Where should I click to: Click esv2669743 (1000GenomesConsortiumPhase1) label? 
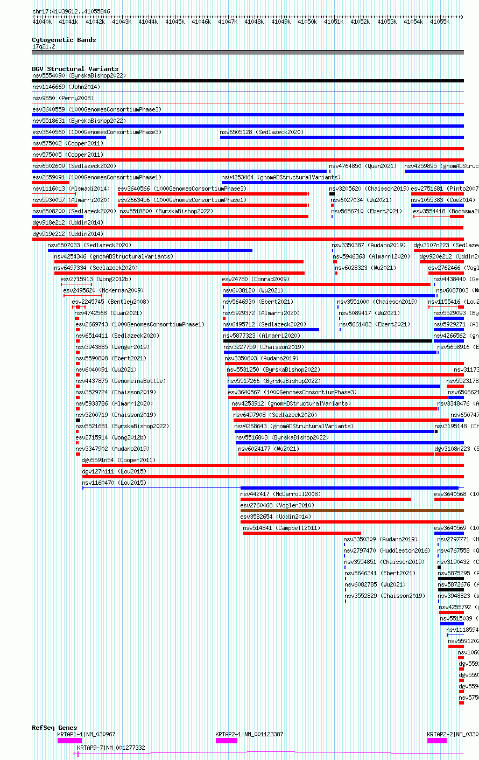click(140, 324)
